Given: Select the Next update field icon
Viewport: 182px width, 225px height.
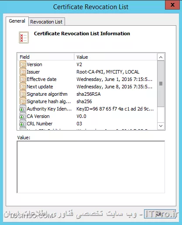Looking at the screenshot, I should pyautogui.click(x=23, y=87).
